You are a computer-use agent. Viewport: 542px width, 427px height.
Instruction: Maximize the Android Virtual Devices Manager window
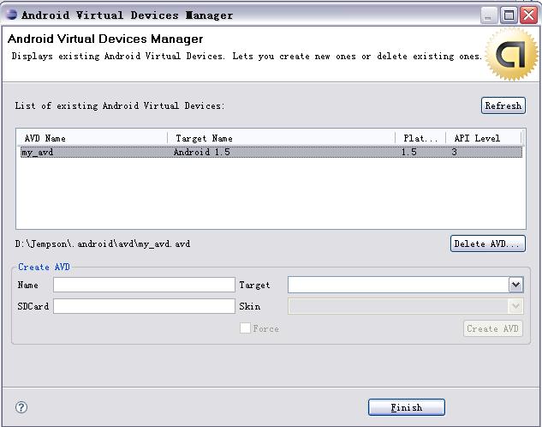pos(509,15)
